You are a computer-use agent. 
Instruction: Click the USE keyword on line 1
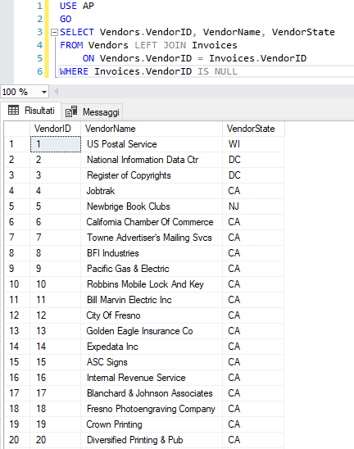68,6
